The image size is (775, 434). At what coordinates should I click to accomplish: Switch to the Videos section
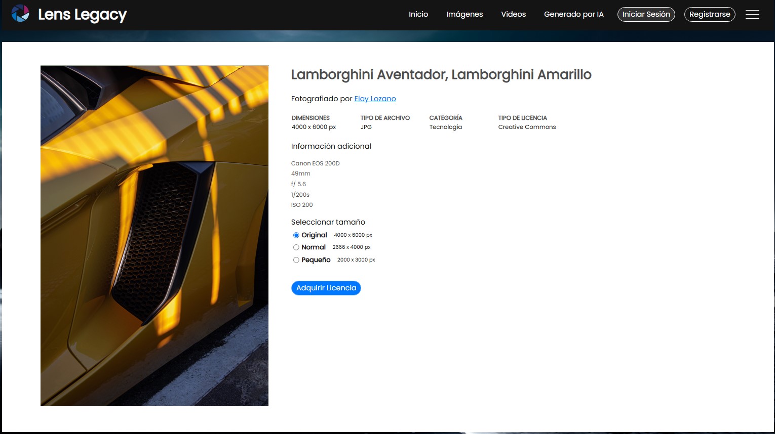513,14
